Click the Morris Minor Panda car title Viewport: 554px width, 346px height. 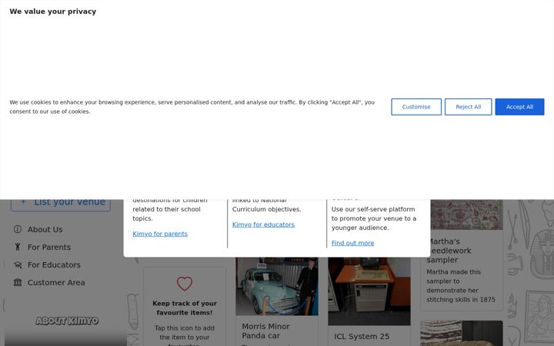tap(265, 331)
